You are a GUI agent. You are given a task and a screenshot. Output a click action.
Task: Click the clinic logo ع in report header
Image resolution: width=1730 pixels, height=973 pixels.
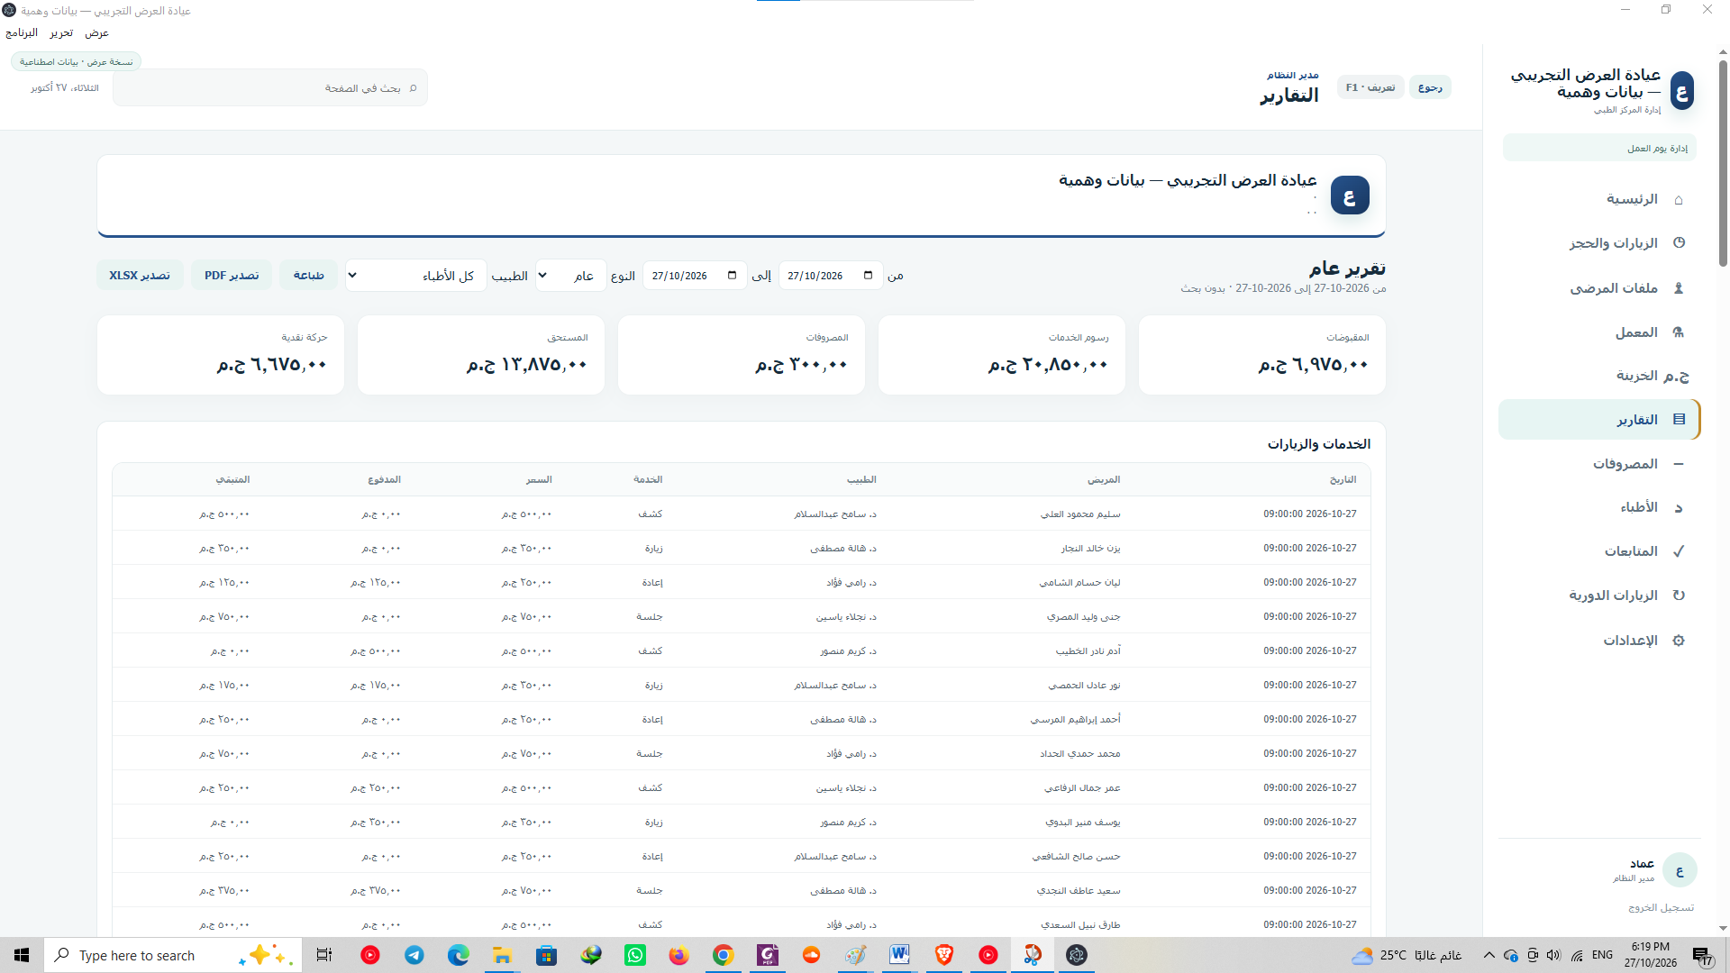(1350, 196)
